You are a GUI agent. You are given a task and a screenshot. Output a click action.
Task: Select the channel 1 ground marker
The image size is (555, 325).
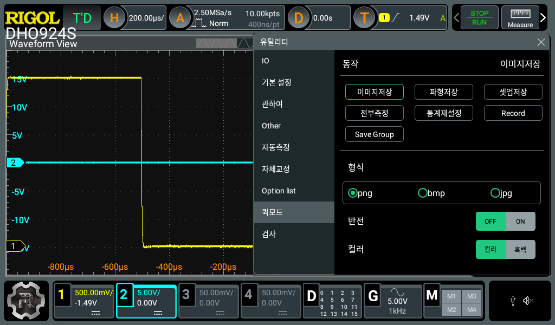pos(16,246)
